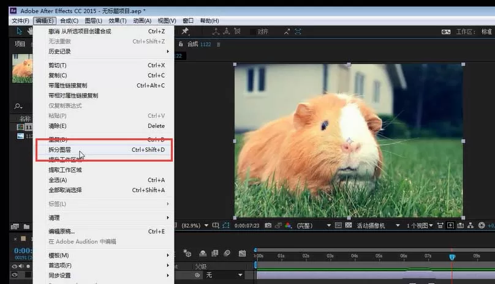The width and height of the screenshot is (495, 284).
Task: Select the arrow Selection tool
Action: pyautogui.click(x=19, y=31)
